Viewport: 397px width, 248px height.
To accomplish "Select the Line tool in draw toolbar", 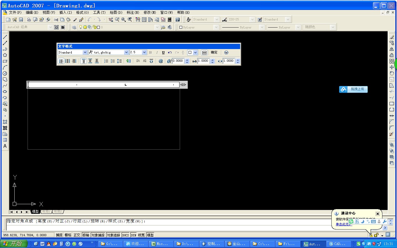I will [x=5, y=37].
